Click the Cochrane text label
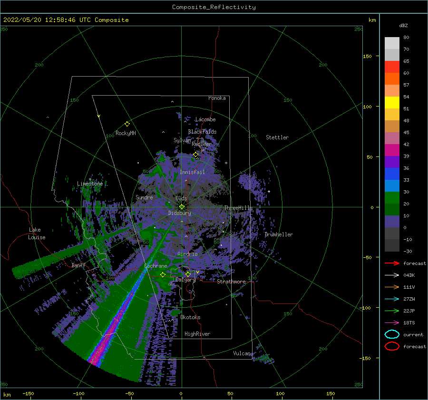The width and height of the screenshot is (428, 400). pos(156,266)
